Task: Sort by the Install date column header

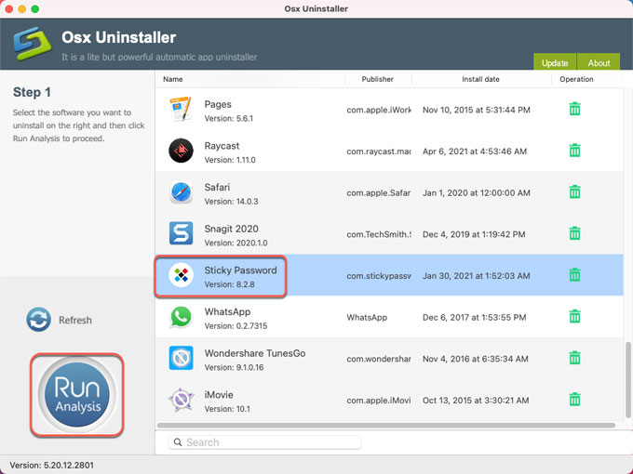Action: (480, 79)
